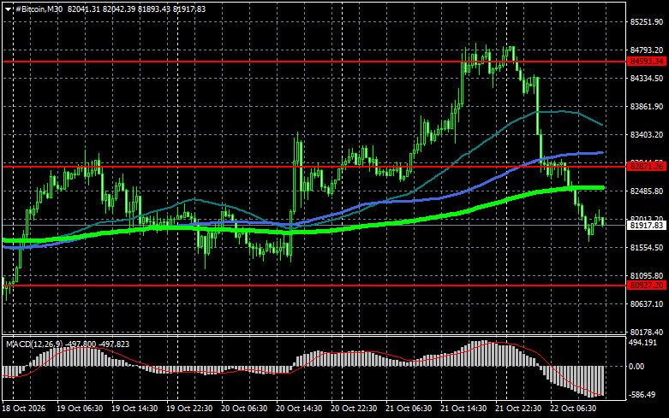Image resolution: width=669 pixels, height=418 pixels.
Task: Click the MACD scale value 494.191
Action: pos(643,343)
